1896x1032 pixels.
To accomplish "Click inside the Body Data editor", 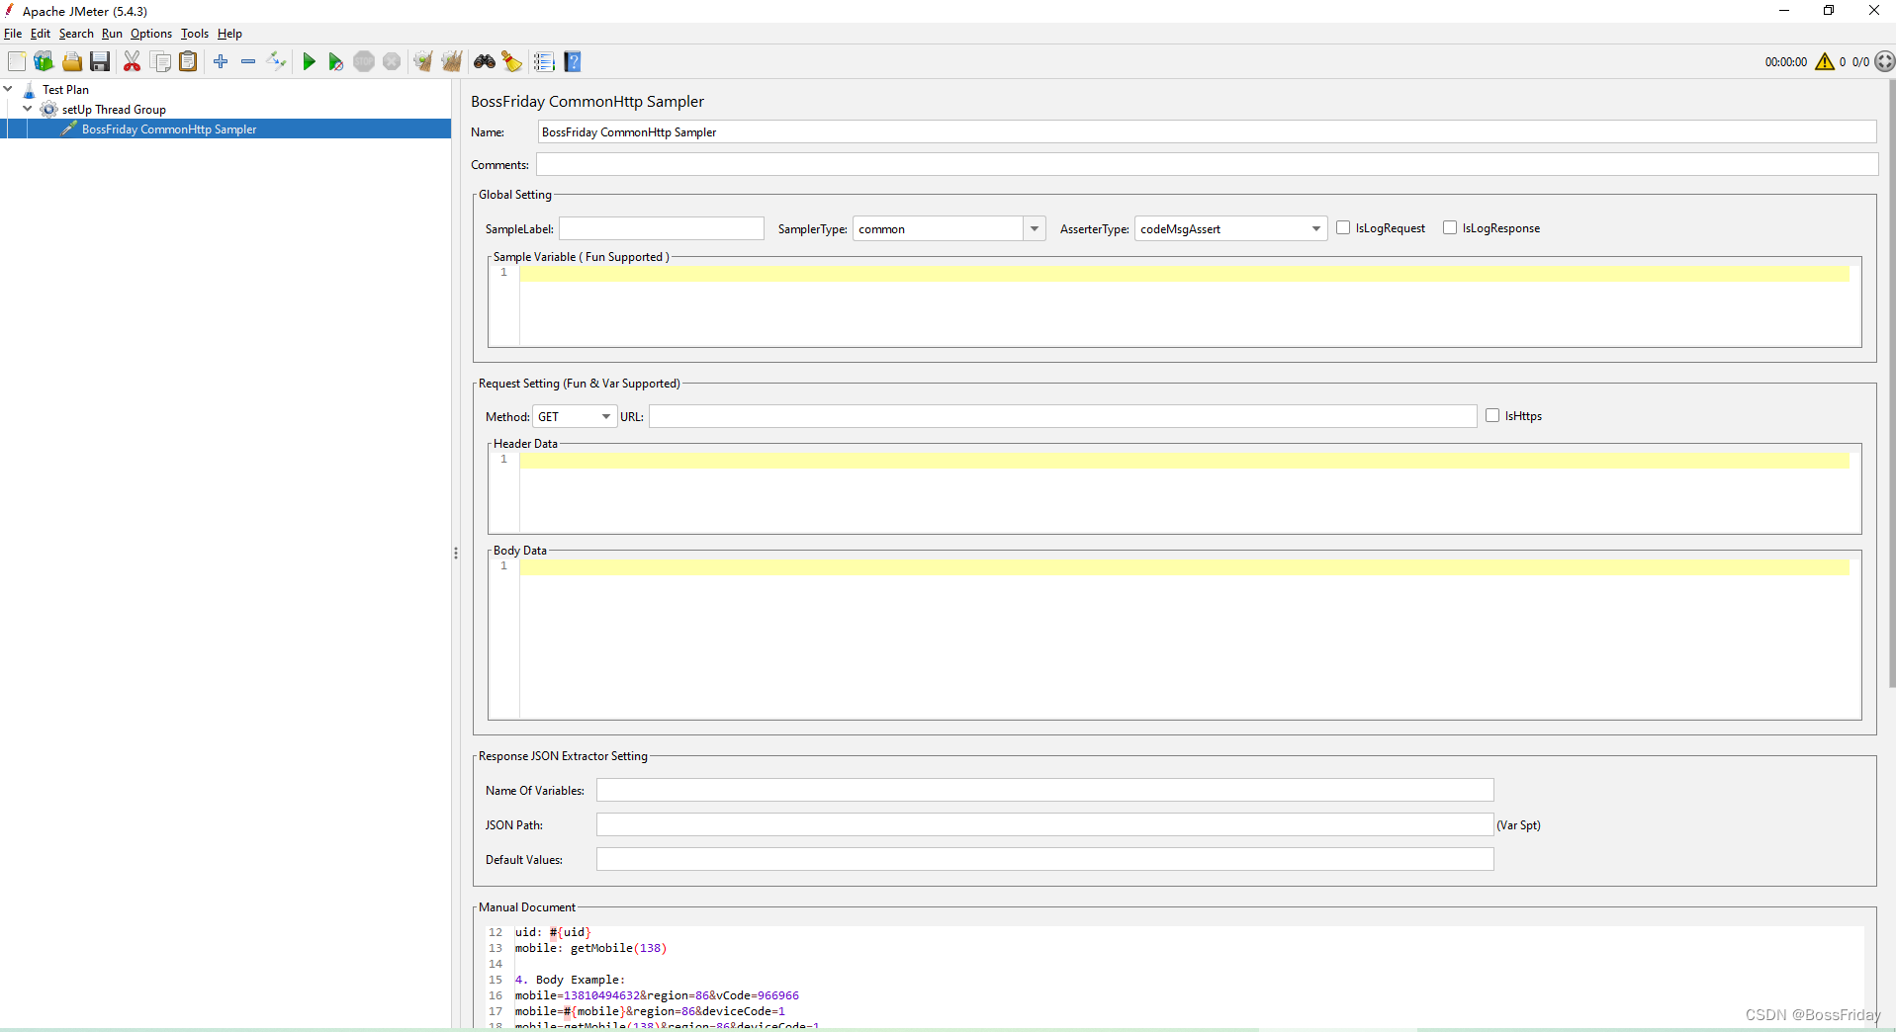I will coord(1187,639).
